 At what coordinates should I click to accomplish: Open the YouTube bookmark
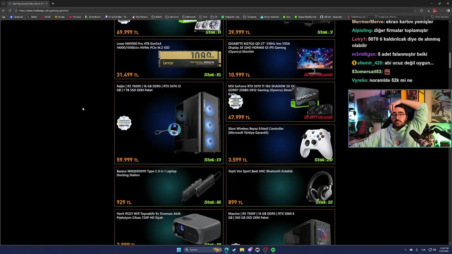[x=75, y=17]
